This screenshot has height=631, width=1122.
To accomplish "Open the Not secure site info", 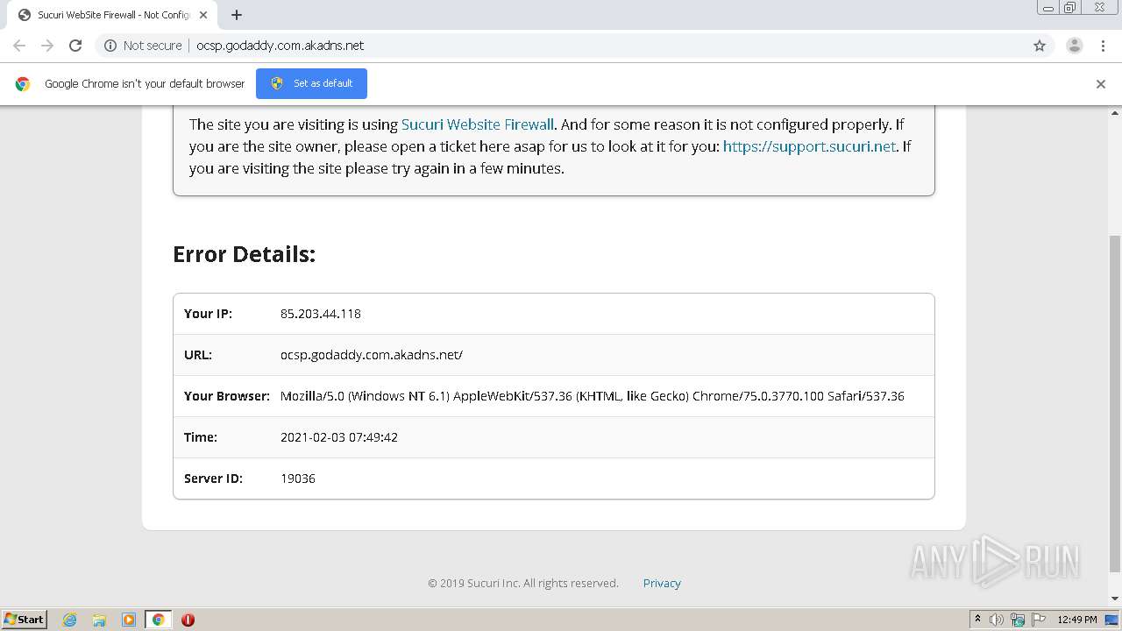I will coord(143,46).
